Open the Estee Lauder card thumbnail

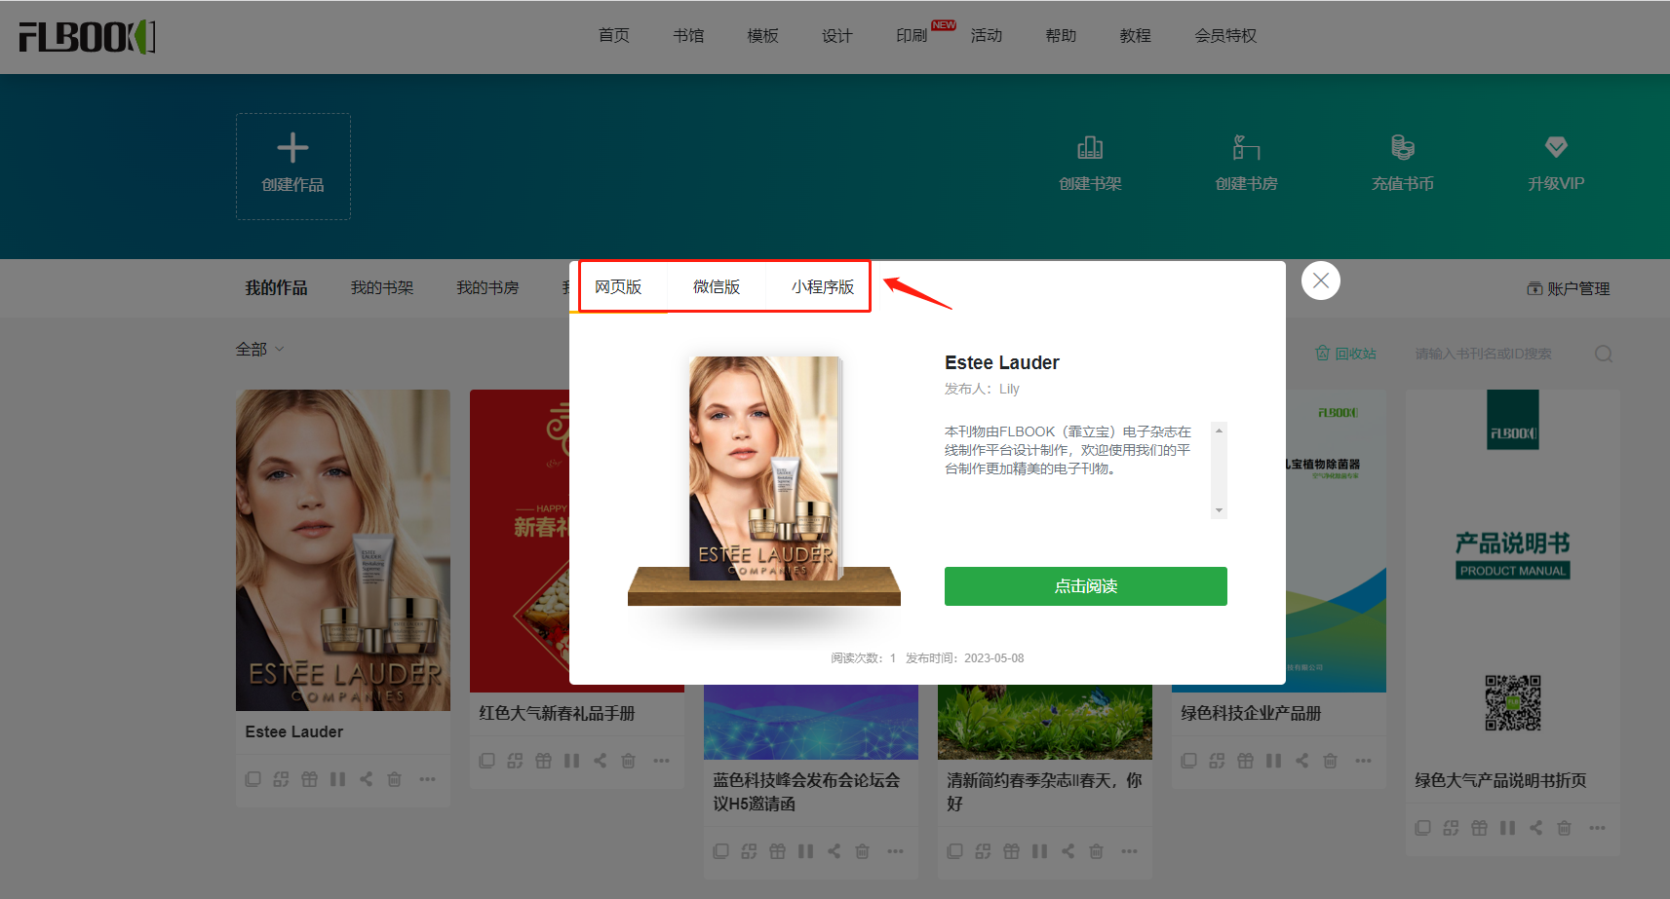(343, 550)
